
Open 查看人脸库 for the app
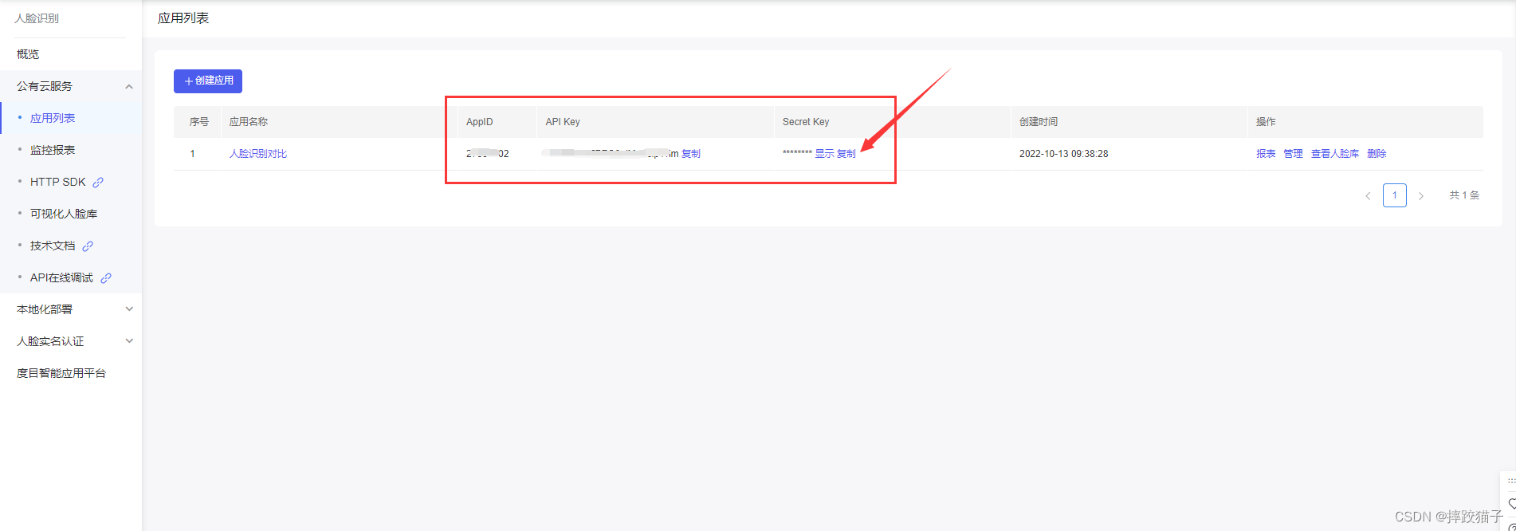(1334, 154)
